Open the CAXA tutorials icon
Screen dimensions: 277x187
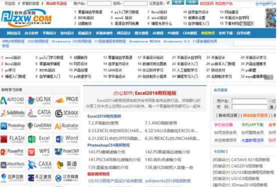39,164
